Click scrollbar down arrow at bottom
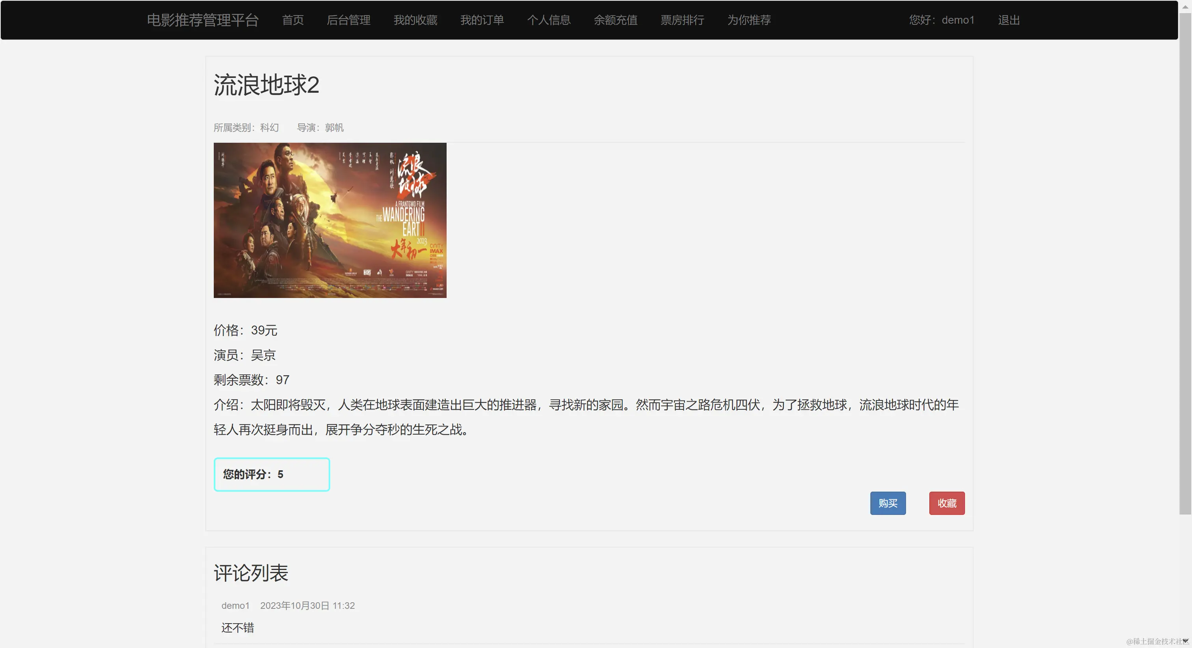Screen dimensions: 1192x648 click(1185, 641)
